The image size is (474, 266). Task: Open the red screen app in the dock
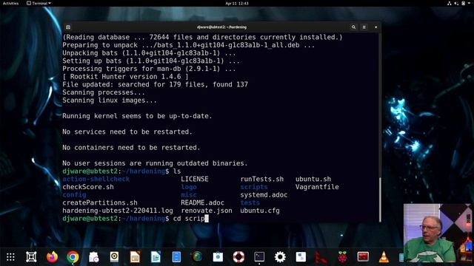coord(363,257)
